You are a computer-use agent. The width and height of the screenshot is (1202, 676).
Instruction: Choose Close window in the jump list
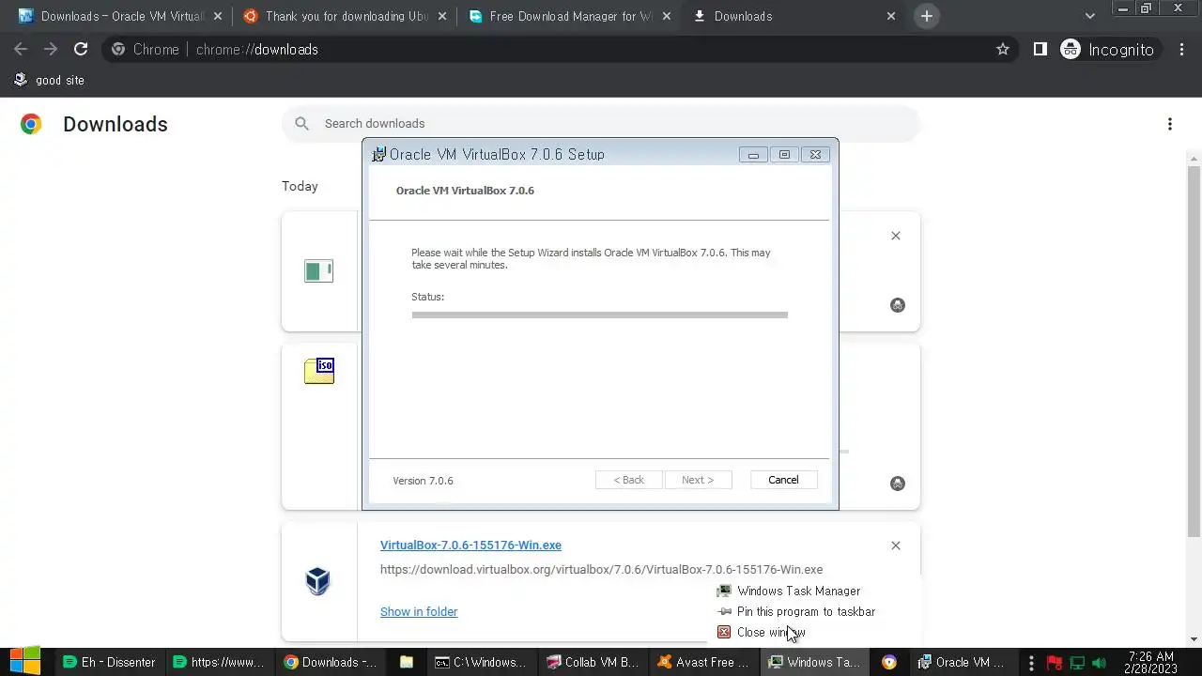tap(771, 632)
